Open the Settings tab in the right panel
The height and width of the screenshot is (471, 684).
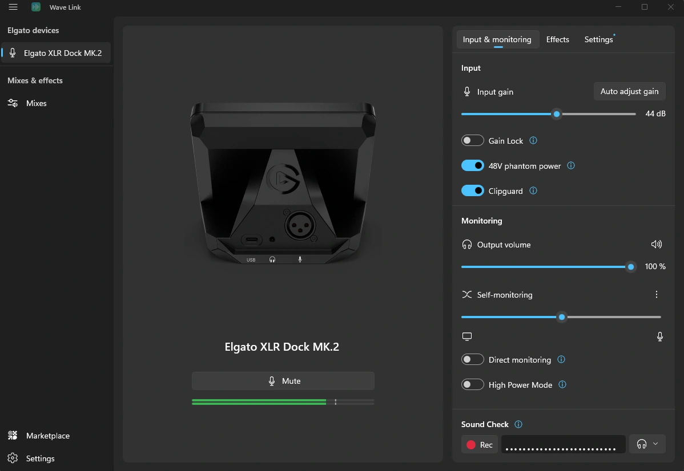(x=598, y=39)
